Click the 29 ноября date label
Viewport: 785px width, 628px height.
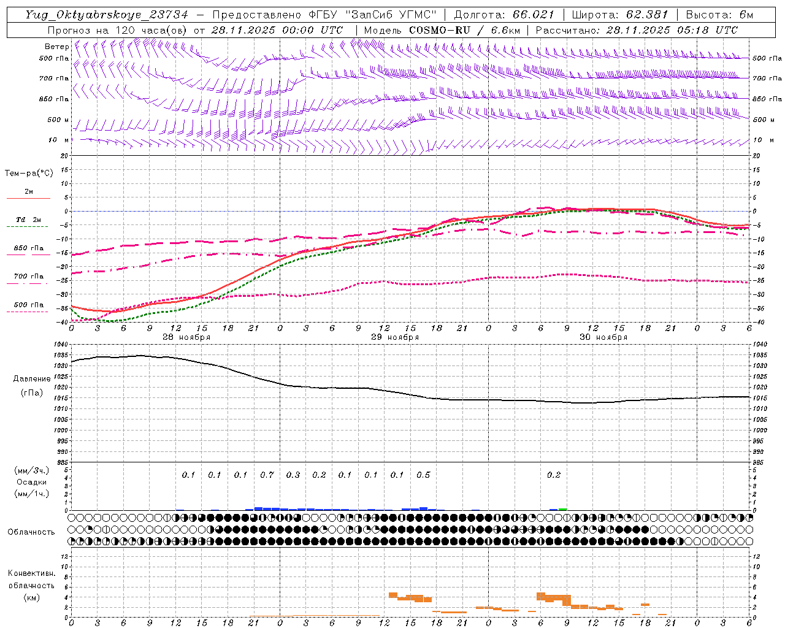pyautogui.click(x=395, y=337)
